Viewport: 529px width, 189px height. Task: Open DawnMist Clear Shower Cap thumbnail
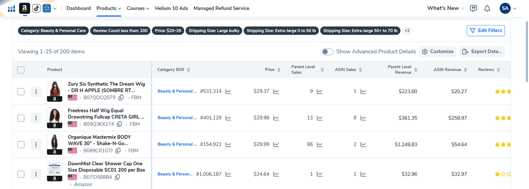coord(55,171)
